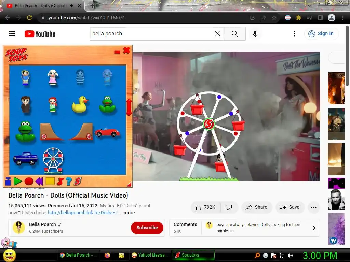This screenshot has width=350, height=262.
Task: Go back to the previous page
Action: pyautogui.click(x=8, y=18)
